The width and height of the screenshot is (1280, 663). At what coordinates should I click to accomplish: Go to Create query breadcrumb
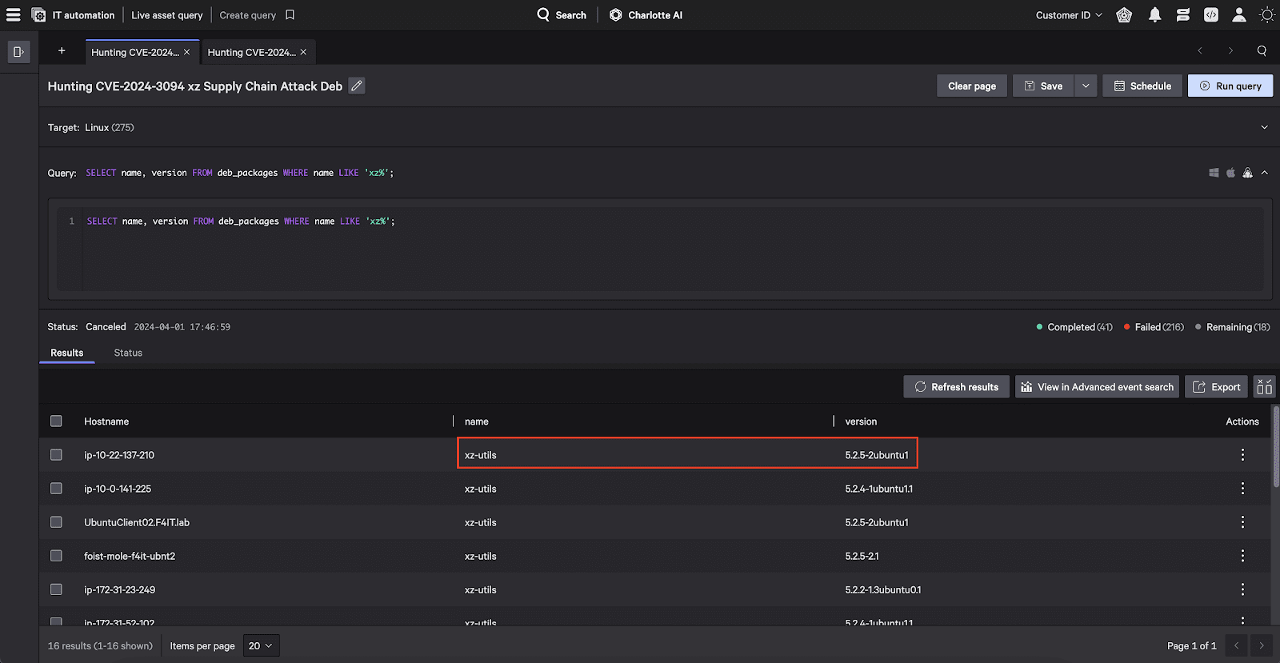coord(248,14)
